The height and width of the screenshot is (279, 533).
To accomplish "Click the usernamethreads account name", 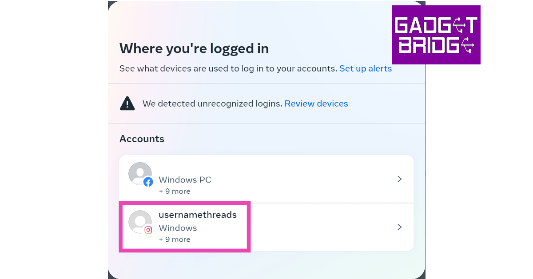I will (197, 215).
